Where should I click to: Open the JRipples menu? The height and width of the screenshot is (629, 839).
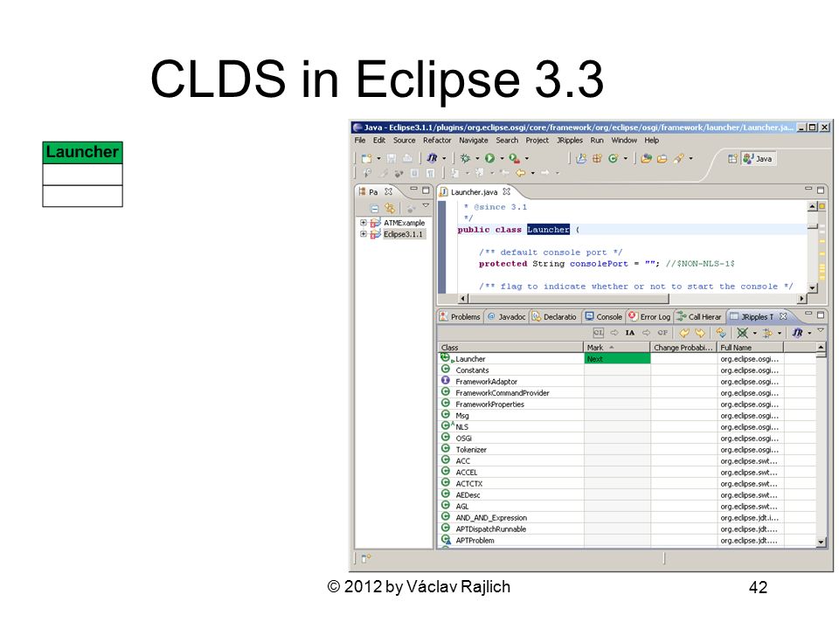click(x=570, y=140)
